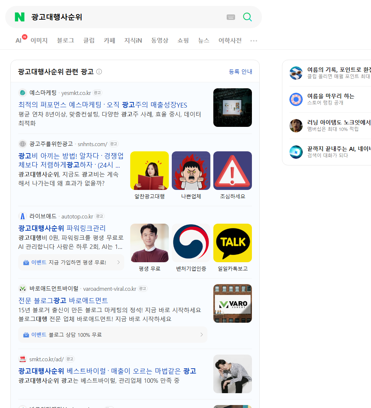Click sidebar icon for 여름을 마무리 하는

[x=296, y=99]
